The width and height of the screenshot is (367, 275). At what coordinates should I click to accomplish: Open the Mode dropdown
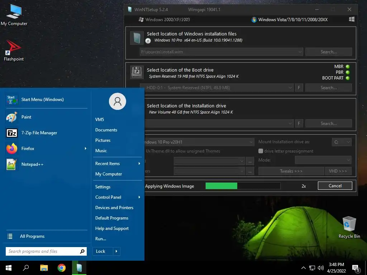(323, 160)
